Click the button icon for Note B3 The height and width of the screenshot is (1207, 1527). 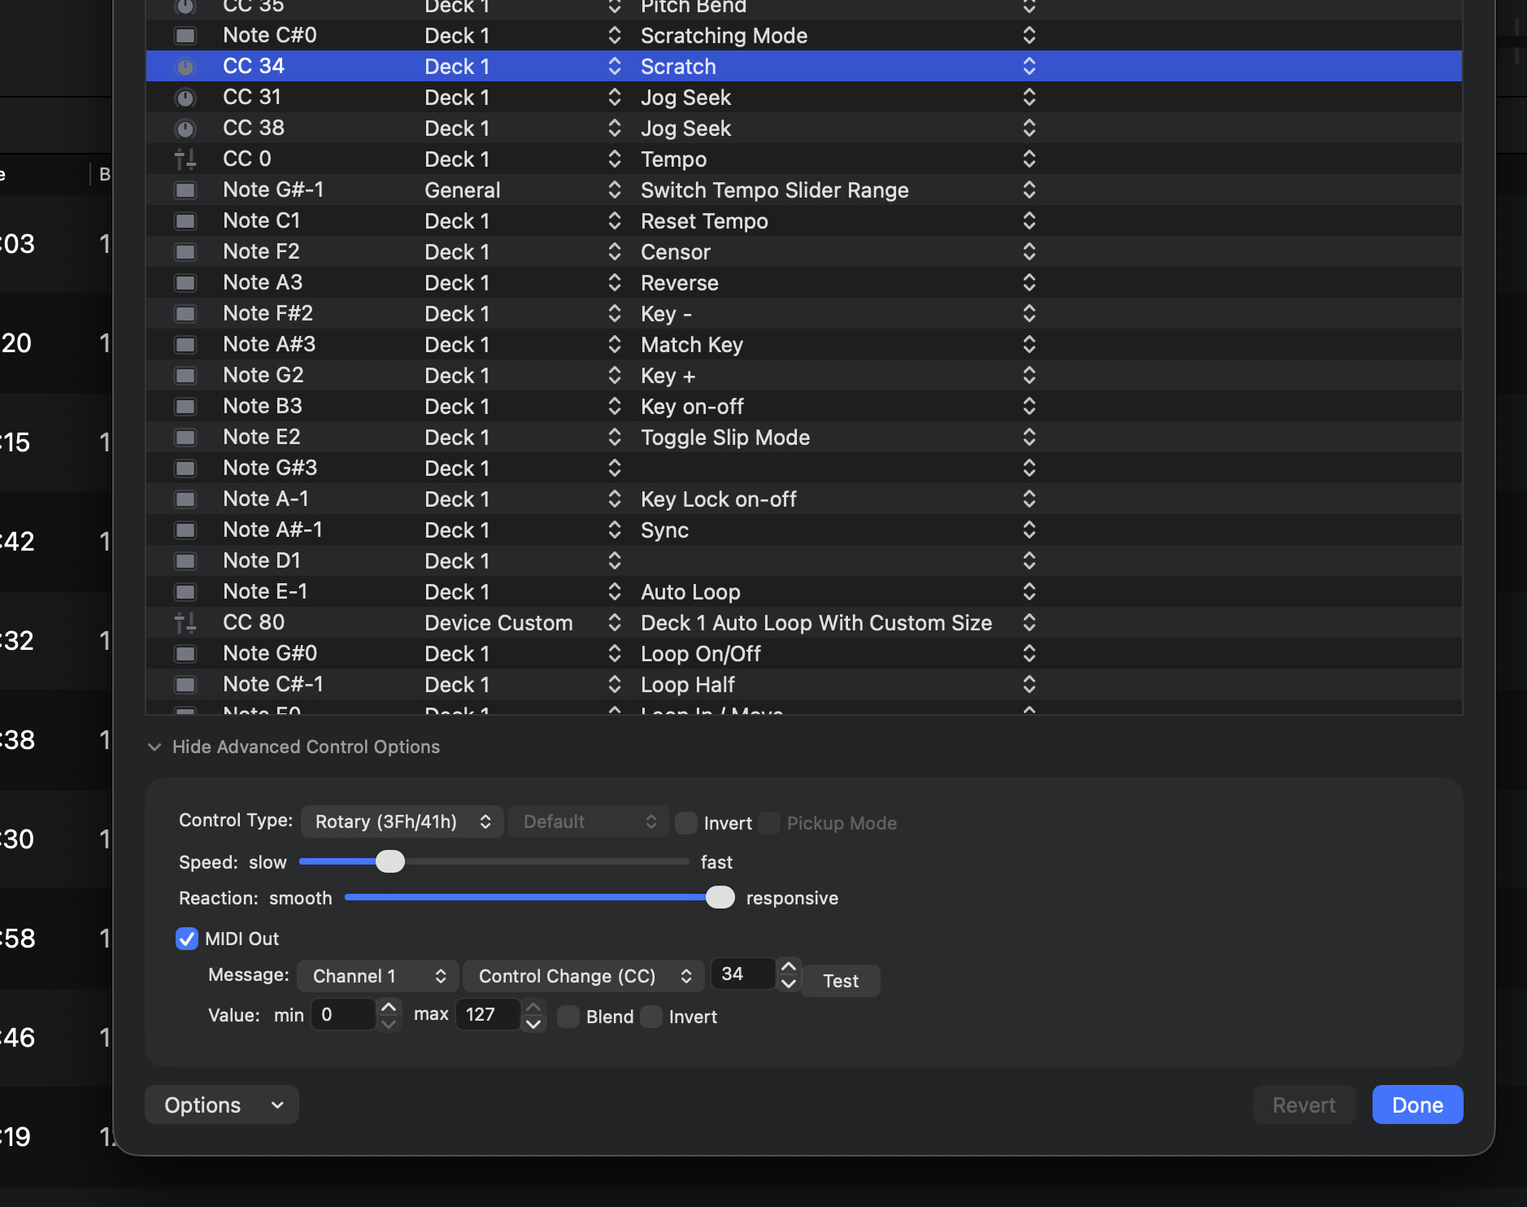(x=185, y=407)
